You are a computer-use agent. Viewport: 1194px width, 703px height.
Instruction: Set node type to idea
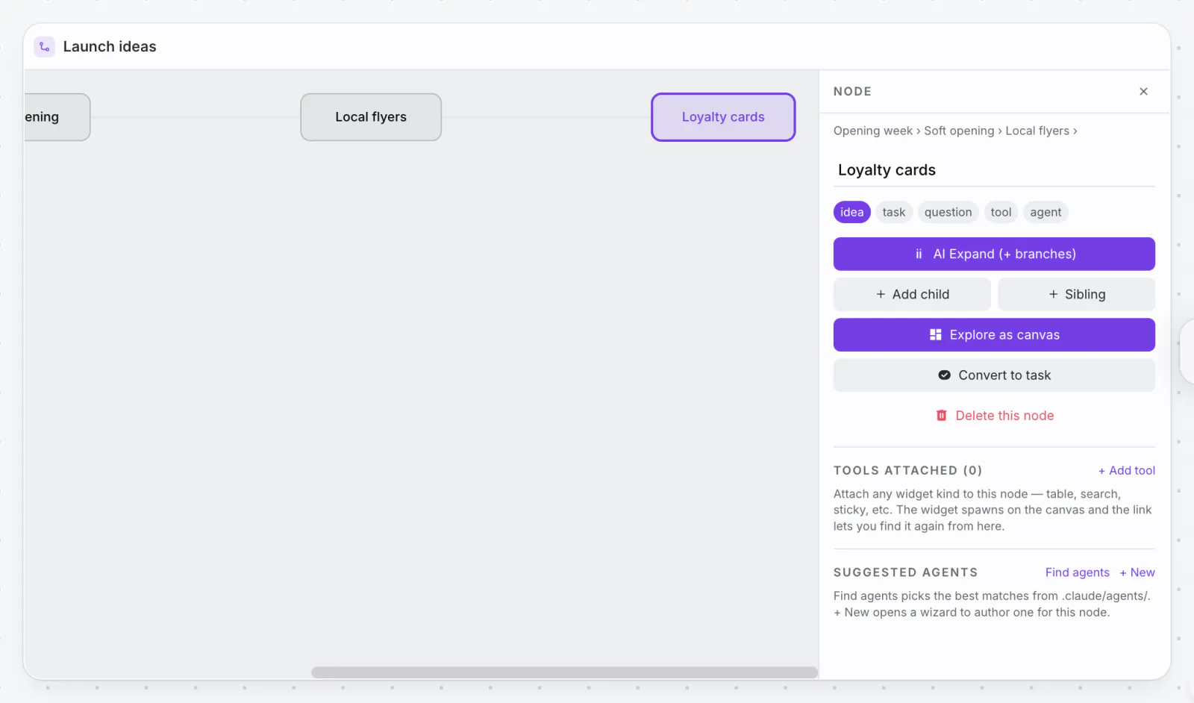point(851,212)
